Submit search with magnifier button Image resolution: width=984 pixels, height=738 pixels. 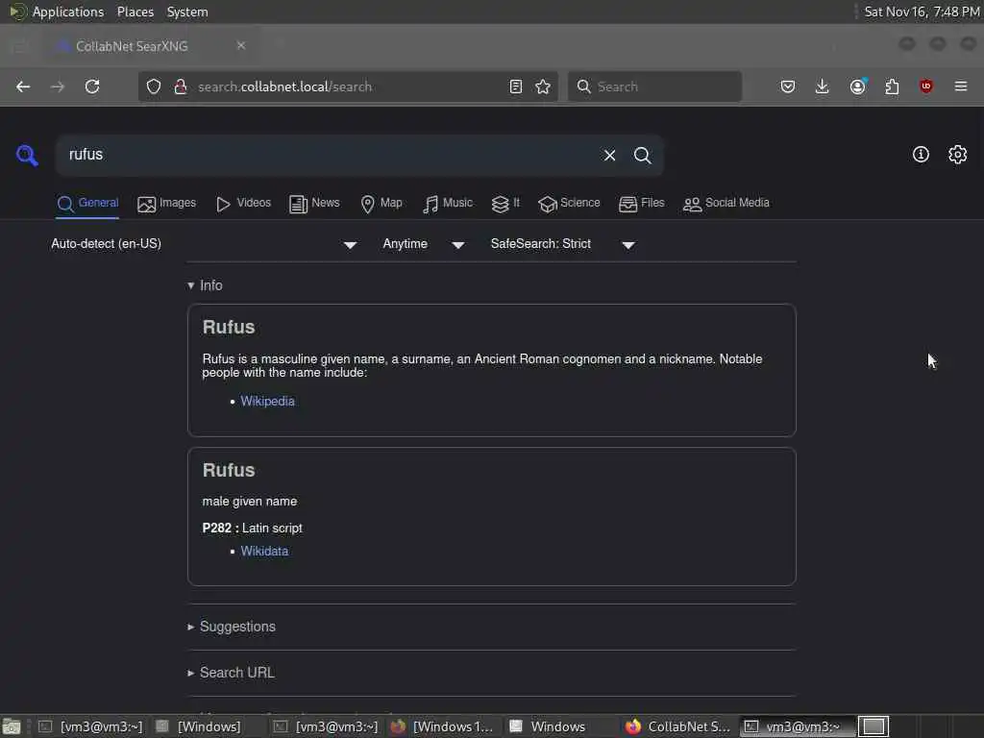point(642,155)
